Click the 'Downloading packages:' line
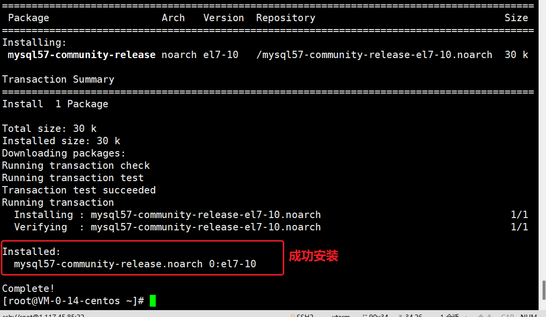This screenshot has height=317, width=546. point(64,154)
